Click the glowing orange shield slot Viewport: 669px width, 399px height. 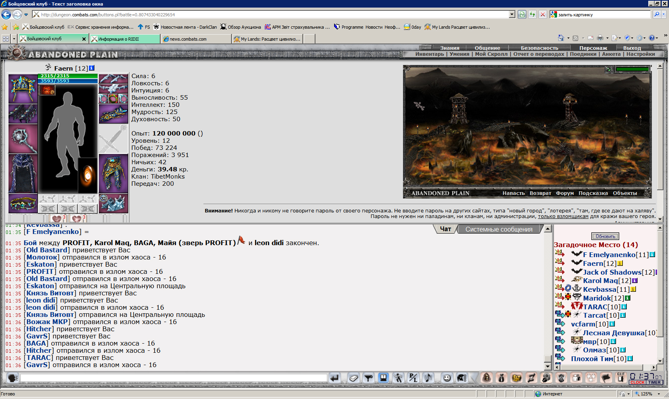88,175
